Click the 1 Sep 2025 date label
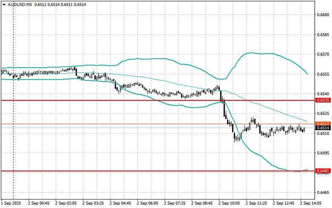Screen dimensions: 332x208 coord(11,203)
